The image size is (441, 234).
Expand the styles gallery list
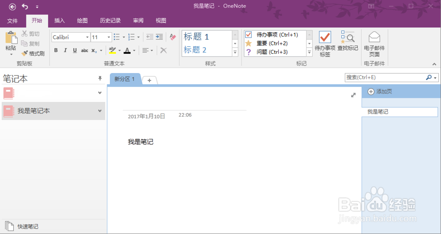pos(235,52)
